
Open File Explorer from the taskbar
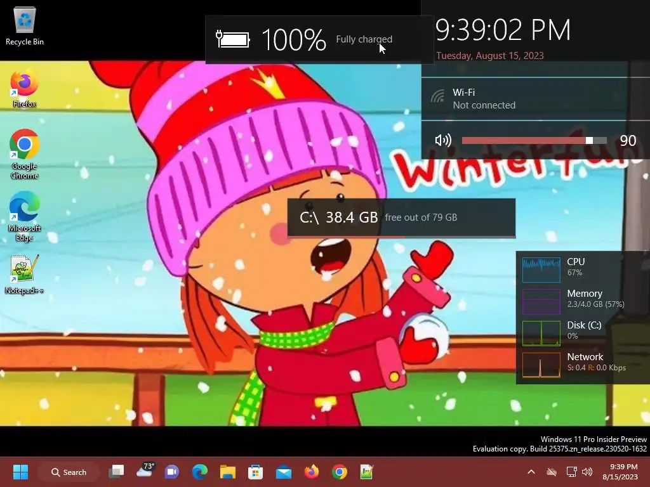228,472
